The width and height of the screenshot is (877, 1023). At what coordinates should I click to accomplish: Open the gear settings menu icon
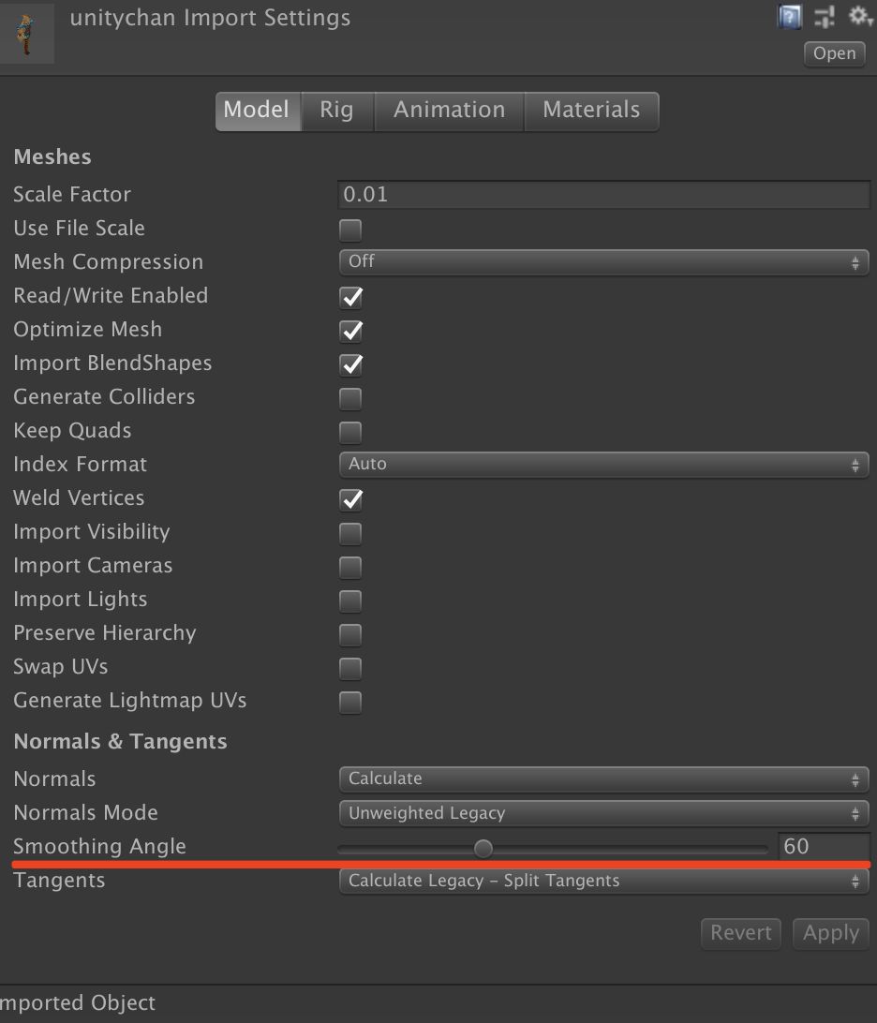point(859,16)
